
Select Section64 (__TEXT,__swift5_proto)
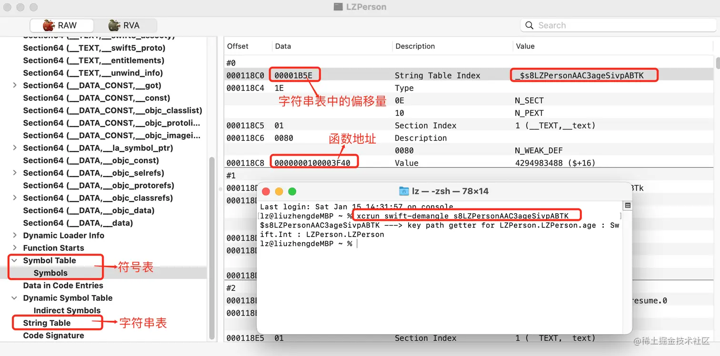[x=94, y=48]
